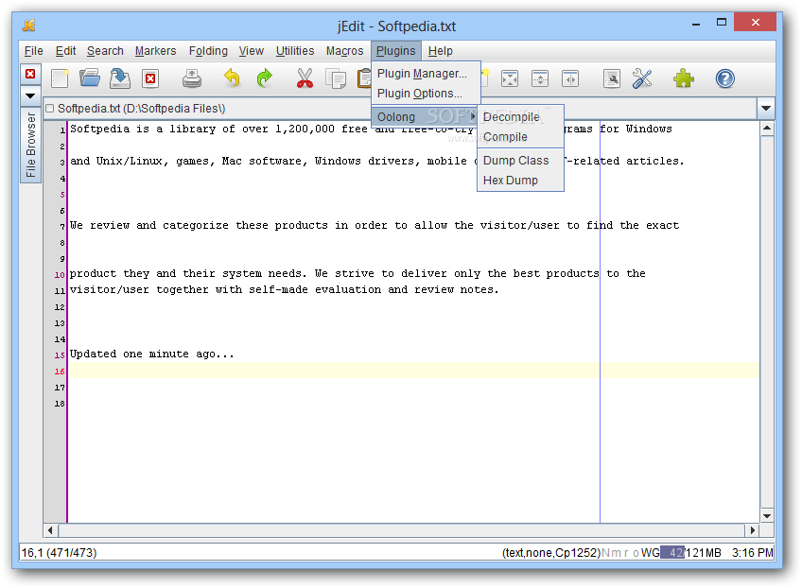The height and width of the screenshot is (588, 802).
Task: Open the Macros menu
Action: (x=345, y=51)
